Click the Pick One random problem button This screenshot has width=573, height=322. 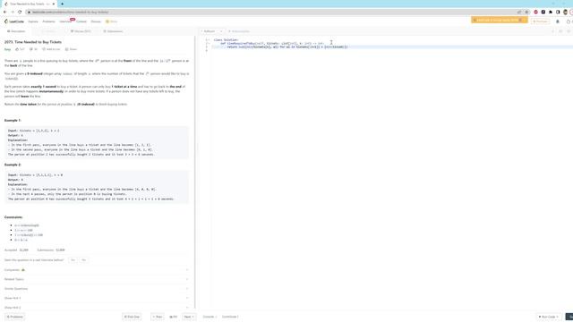tap(132, 317)
